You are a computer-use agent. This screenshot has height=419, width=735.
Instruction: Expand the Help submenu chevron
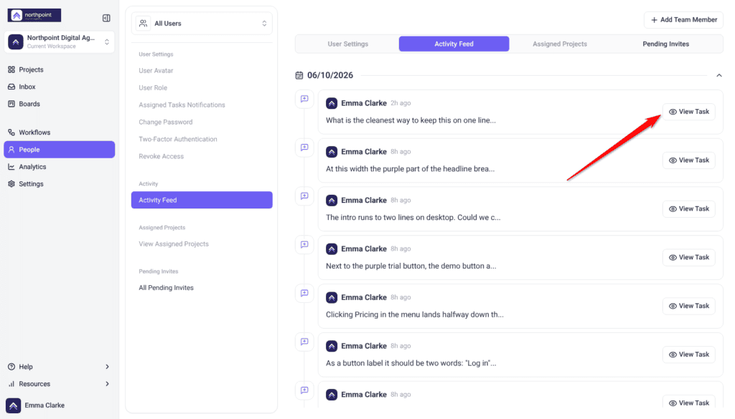tap(108, 367)
